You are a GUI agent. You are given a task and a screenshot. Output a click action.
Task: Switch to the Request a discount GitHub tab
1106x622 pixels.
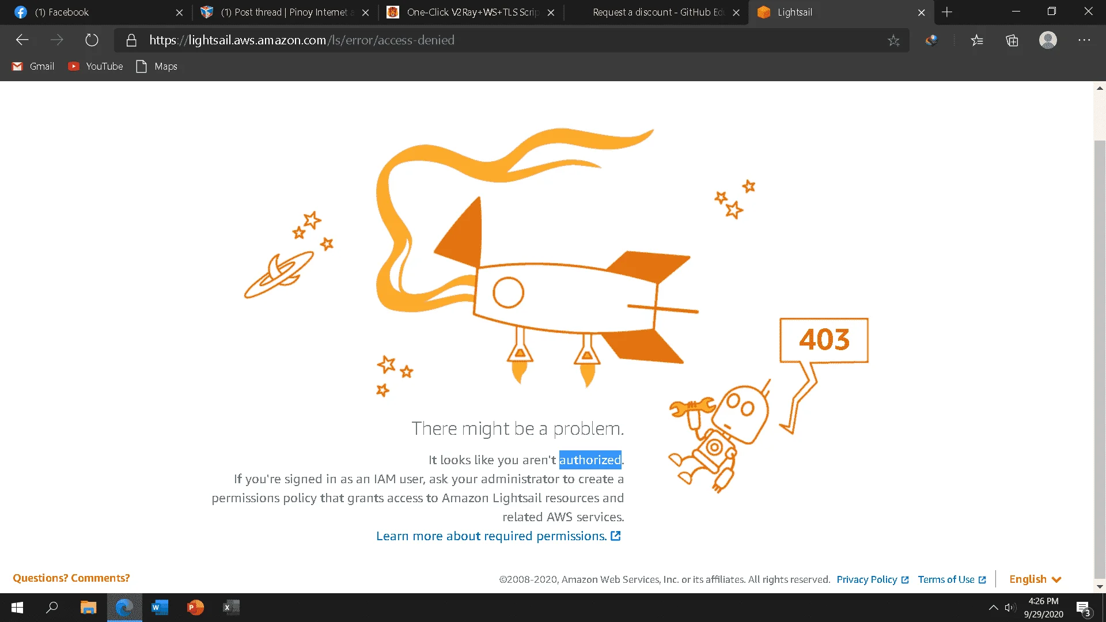pos(656,12)
